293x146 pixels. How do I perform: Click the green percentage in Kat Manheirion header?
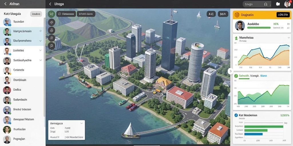coord(285,115)
